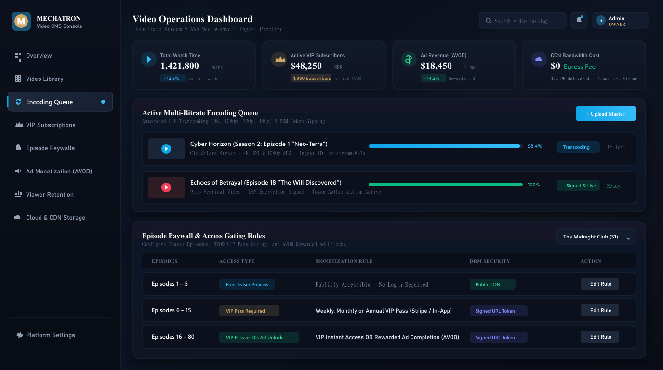Click the Viewer Retention bar chart icon
663x370 pixels.
point(18,194)
